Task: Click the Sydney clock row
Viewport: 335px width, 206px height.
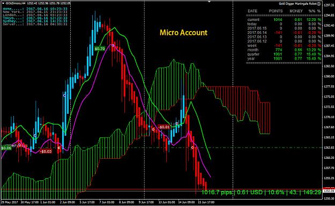Action: pyautogui.click(x=35, y=21)
